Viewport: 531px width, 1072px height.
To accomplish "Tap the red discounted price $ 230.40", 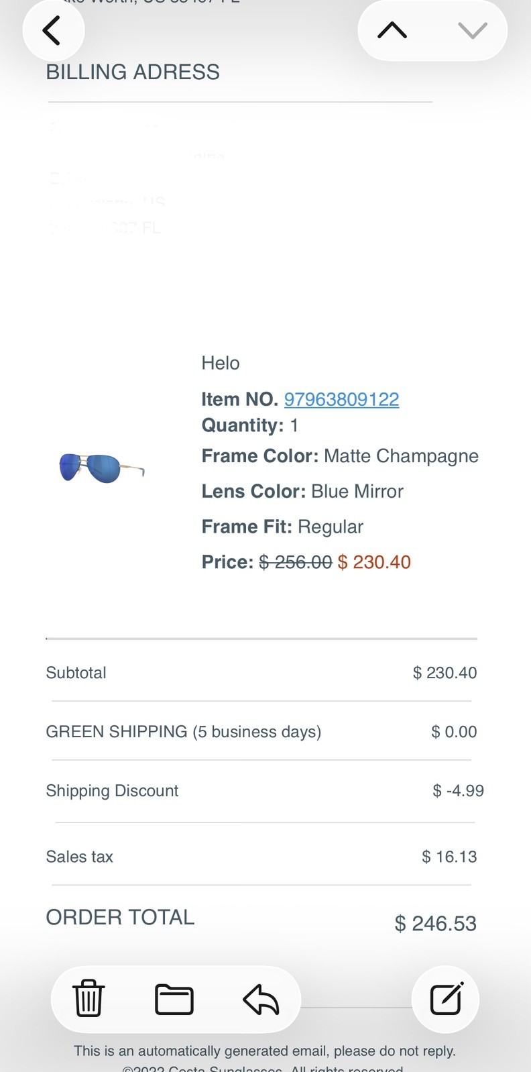I will pos(374,562).
